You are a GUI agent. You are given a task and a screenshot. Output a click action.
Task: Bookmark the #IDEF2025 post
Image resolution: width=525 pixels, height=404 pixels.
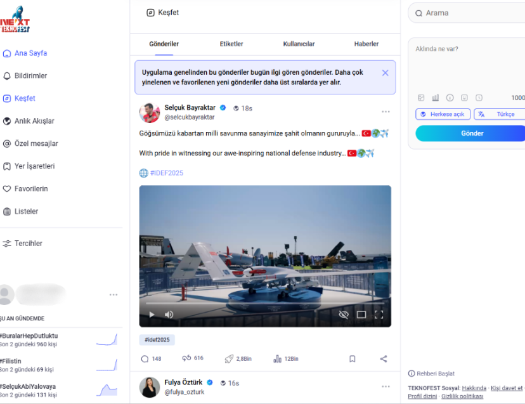(x=353, y=359)
